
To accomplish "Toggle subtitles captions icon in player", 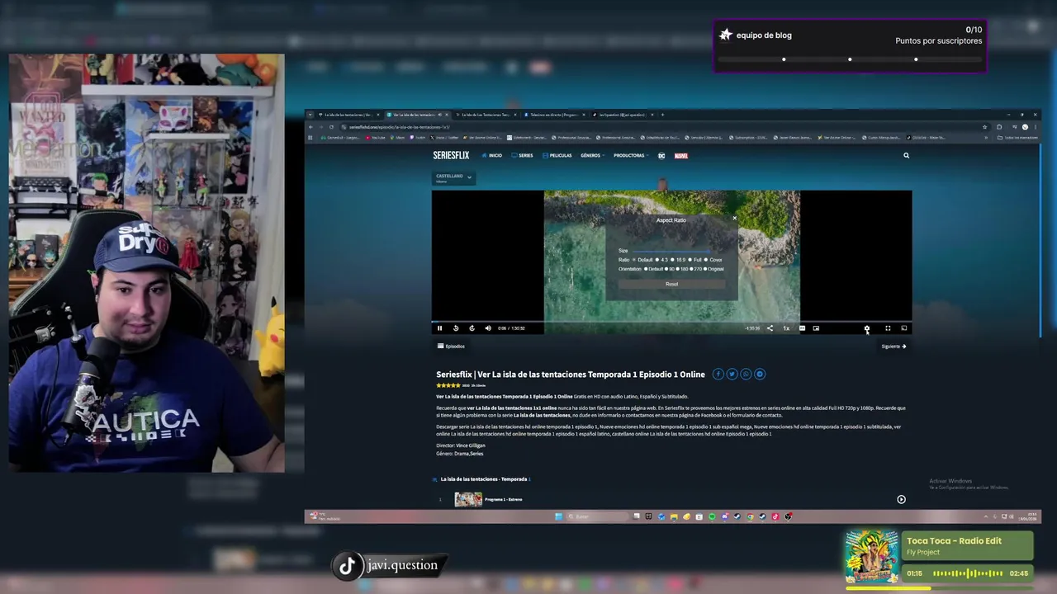I will tap(802, 328).
